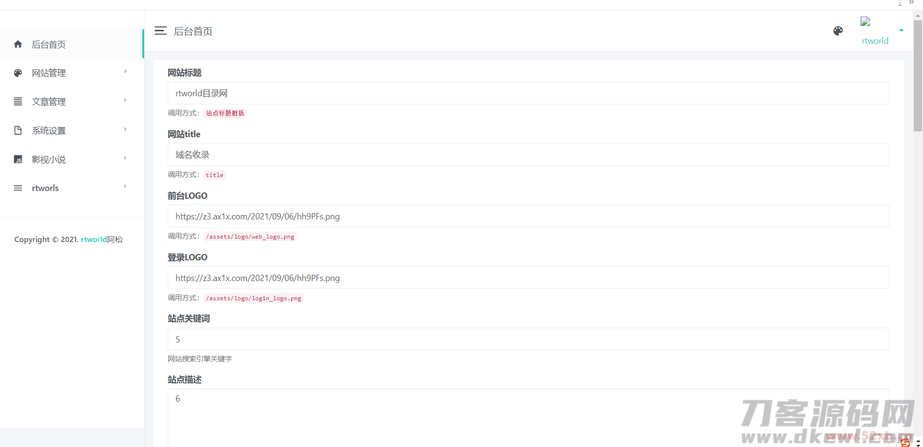
Task: Expand the 系统设置 submenu chevron
Action: 125,129
